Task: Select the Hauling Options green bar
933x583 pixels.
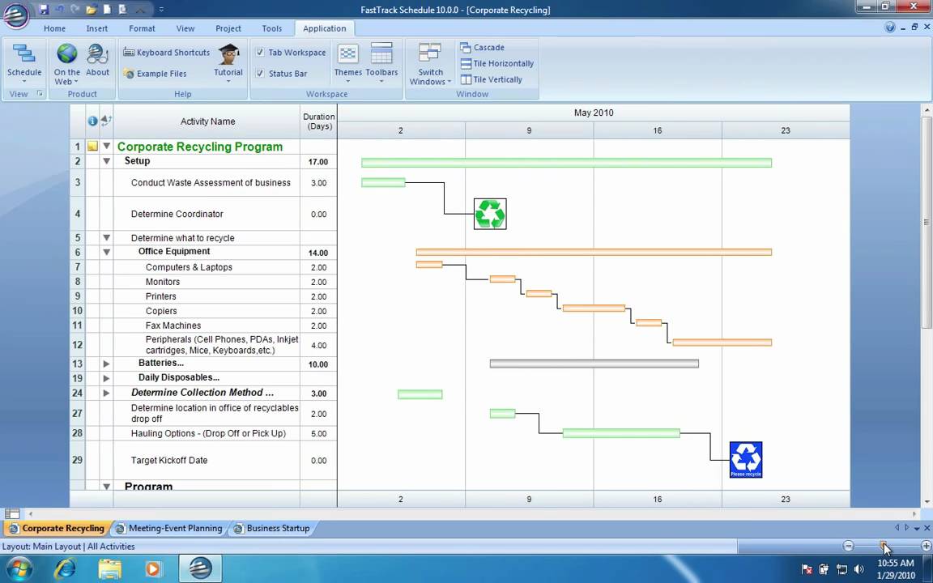Action: [x=621, y=433]
